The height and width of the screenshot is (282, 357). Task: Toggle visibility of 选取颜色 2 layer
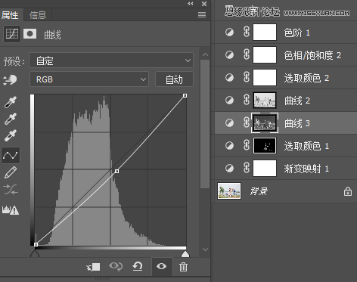(229, 78)
